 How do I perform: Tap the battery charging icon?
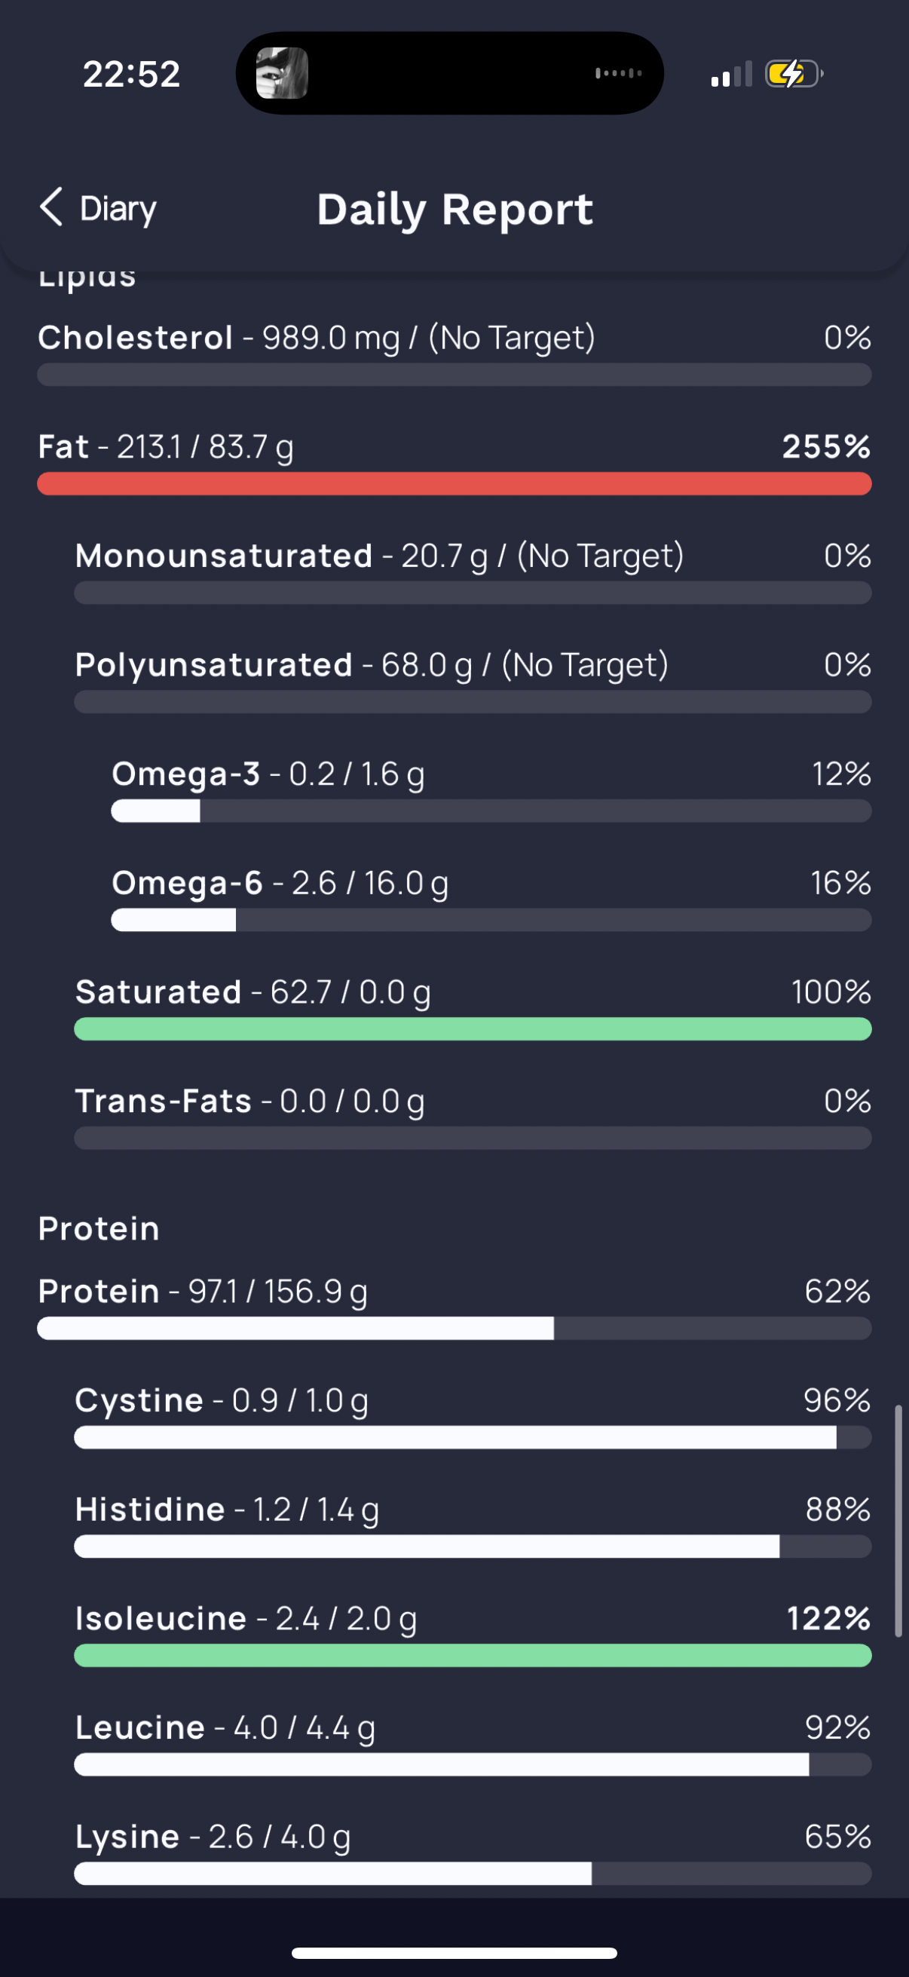(x=794, y=75)
